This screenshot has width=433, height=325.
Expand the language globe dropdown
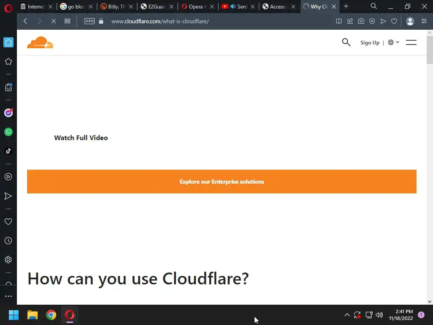click(x=394, y=42)
